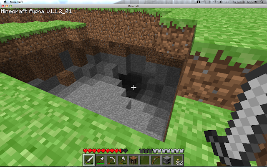Minimize the Minecraft window
267x167 pixels.
(x=7, y=6)
